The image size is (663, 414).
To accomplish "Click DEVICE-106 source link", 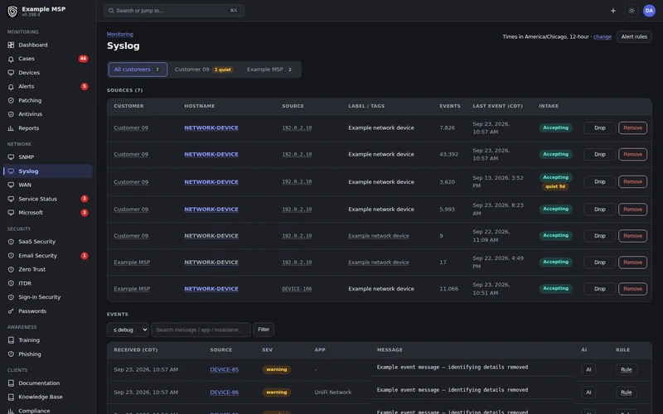I will tap(297, 289).
